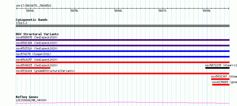The height and width of the screenshot is (106, 237).
Task: Select the short red nsv6508615 bar
Action: click(33, 68)
